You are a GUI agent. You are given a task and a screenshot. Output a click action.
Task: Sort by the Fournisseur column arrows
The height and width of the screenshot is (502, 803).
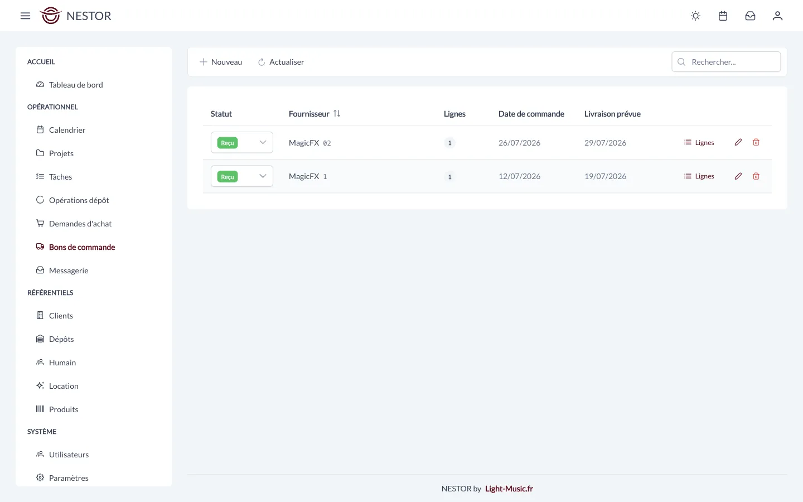(x=337, y=113)
